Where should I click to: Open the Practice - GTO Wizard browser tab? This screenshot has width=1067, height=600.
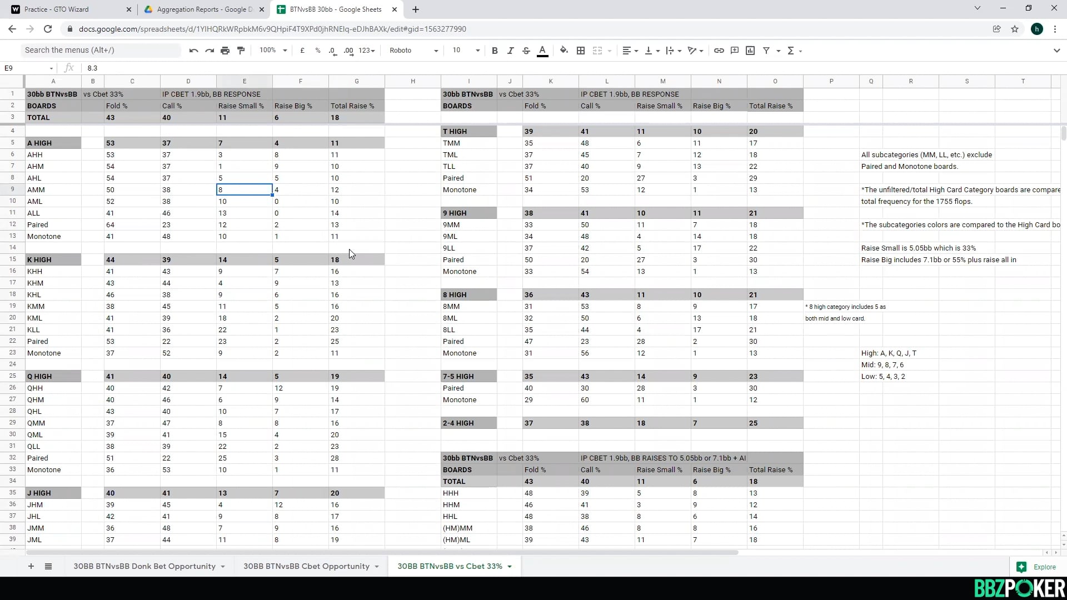[61, 9]
